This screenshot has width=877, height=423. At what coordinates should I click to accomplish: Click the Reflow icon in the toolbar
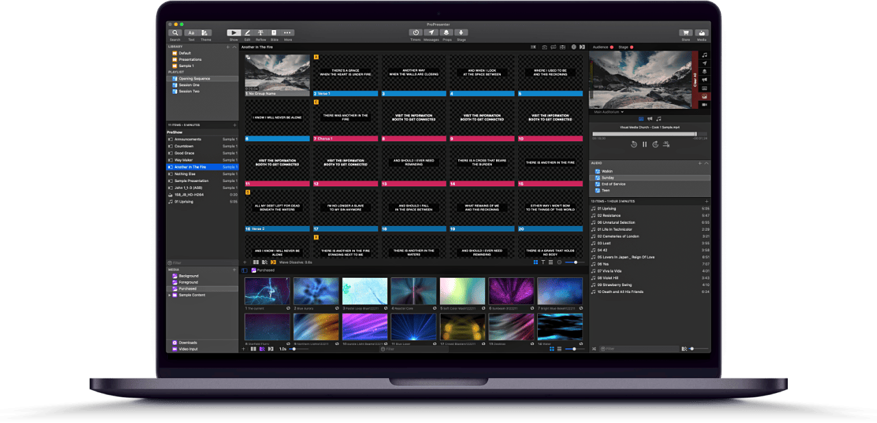coord(261,32)
